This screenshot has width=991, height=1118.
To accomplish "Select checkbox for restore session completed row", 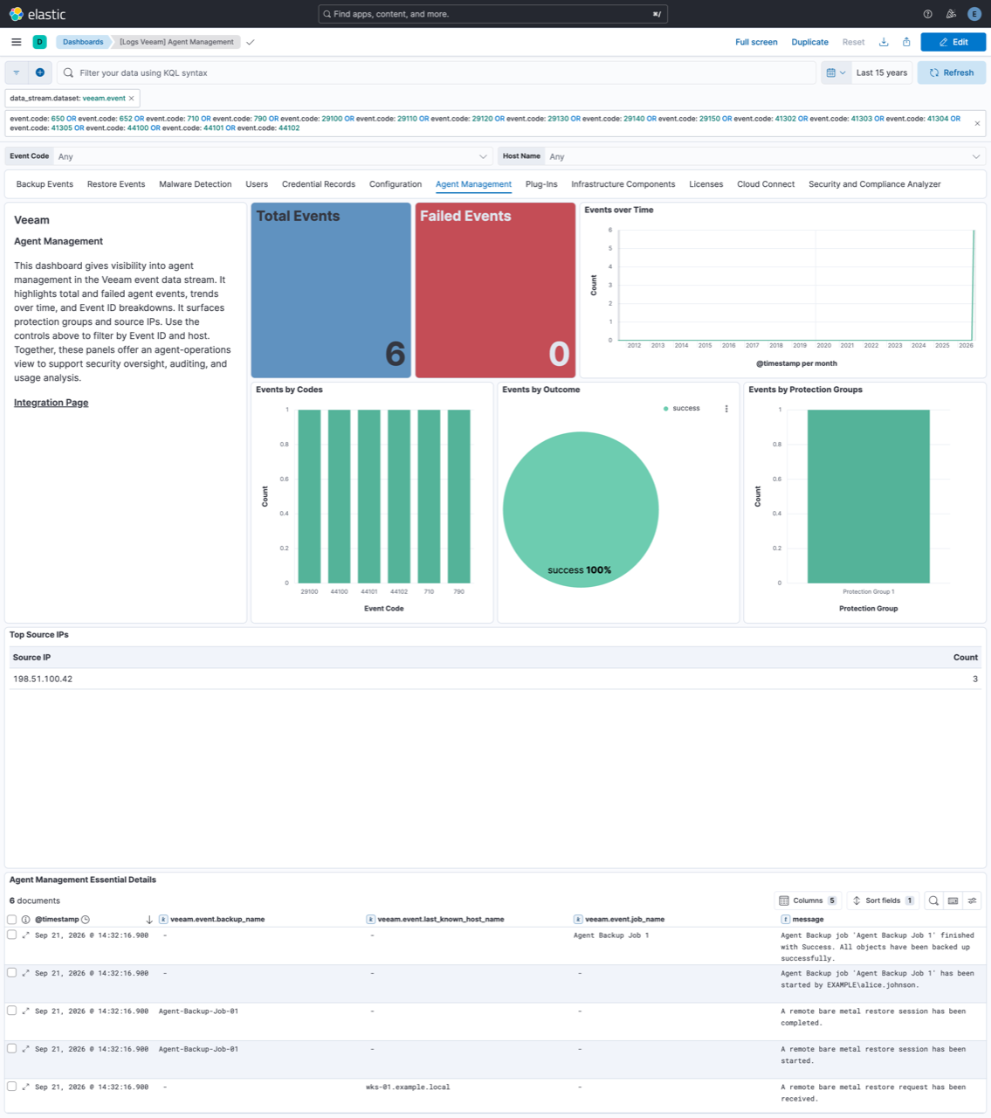I will tap(11, 1011).
